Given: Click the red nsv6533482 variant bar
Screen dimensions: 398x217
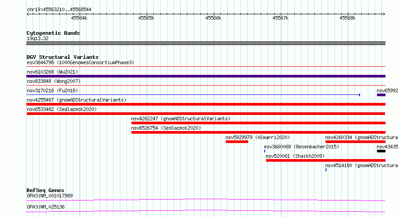Looking at the screenshot, I should coord(206,114).
